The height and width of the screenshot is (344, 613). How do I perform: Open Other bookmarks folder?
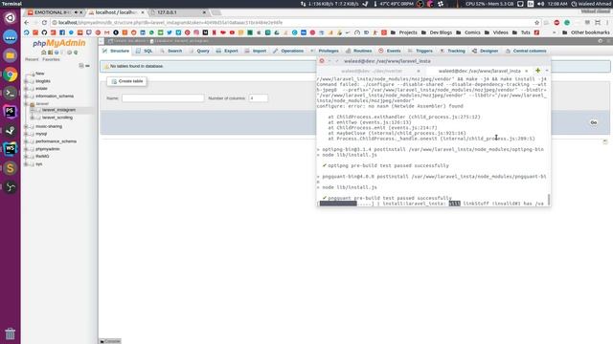(x=585, y=32)
